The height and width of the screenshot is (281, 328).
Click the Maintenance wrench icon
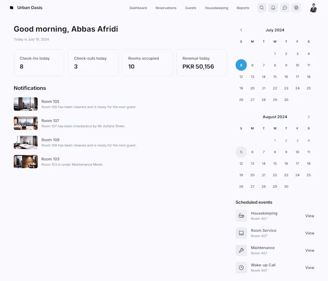[241, 250]
